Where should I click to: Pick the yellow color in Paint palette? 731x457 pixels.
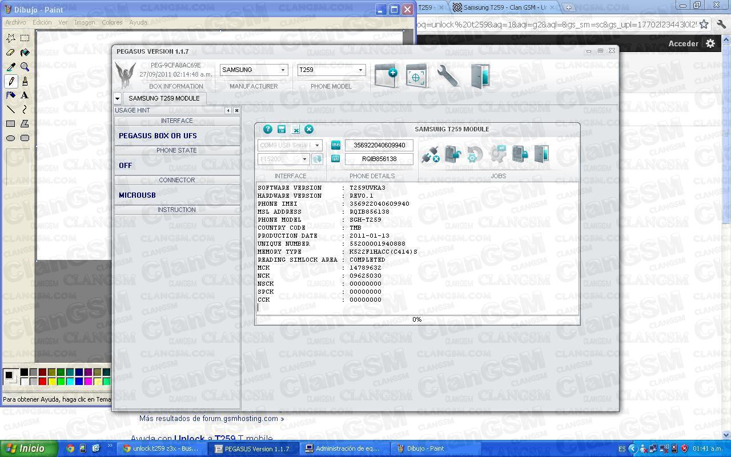pyautogui.click(x=51, y=381)
